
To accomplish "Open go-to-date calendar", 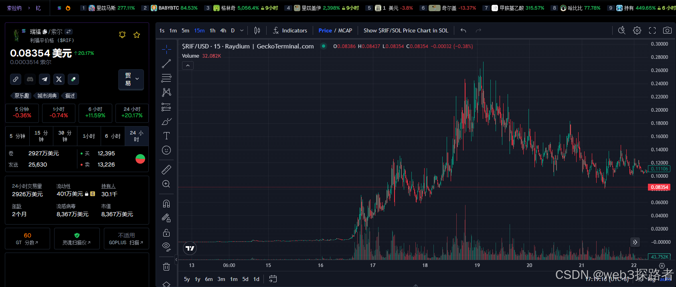I will (273, 279).
